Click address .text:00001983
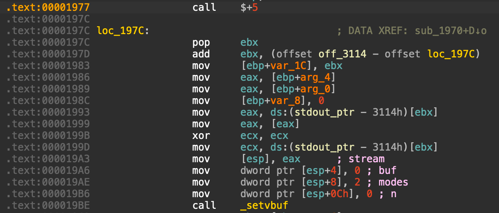 [48, 66]
